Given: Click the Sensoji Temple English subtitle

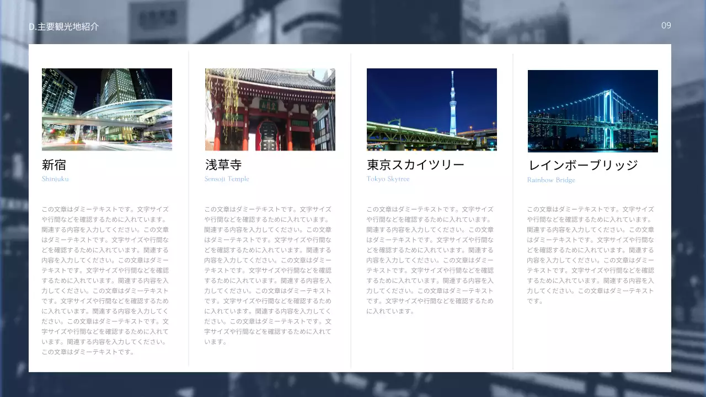Looking at the screenshot, I should pos(227,179).
